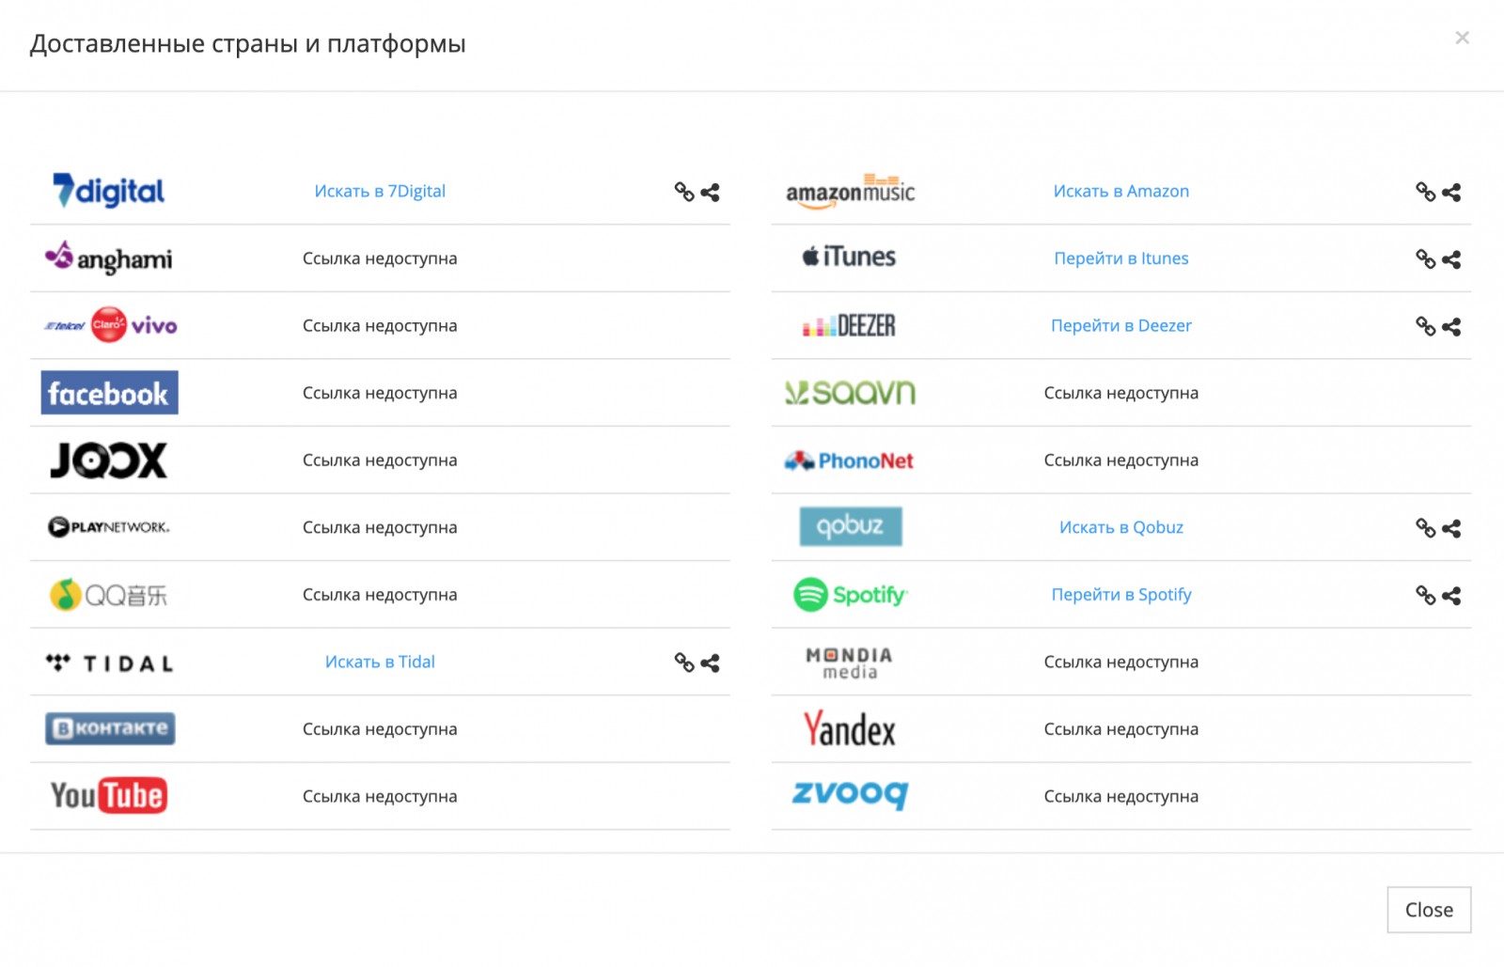Screen dimensions: 1504x967
Task: Open the 'Искать в 7Digital' link
Action: coord(380,191)
